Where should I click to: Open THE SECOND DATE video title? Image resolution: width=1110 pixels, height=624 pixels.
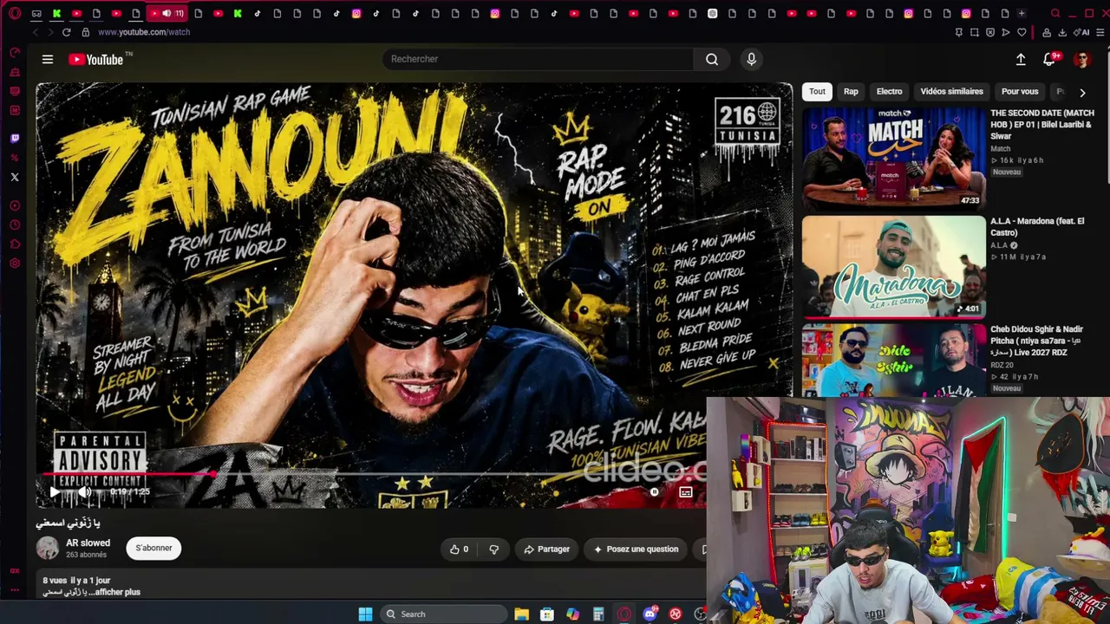1042,124
